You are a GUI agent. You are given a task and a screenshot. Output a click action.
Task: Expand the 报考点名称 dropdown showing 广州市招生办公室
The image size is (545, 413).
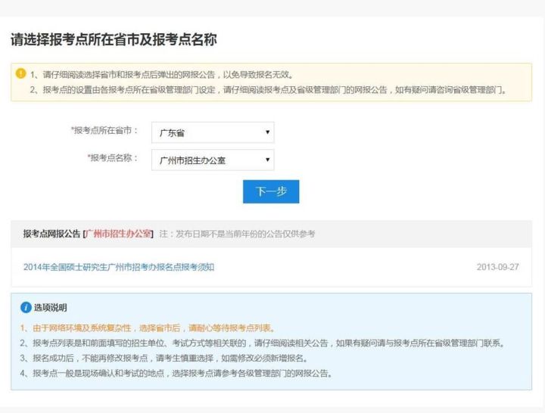pyautogui.click(x=212, y=160)
